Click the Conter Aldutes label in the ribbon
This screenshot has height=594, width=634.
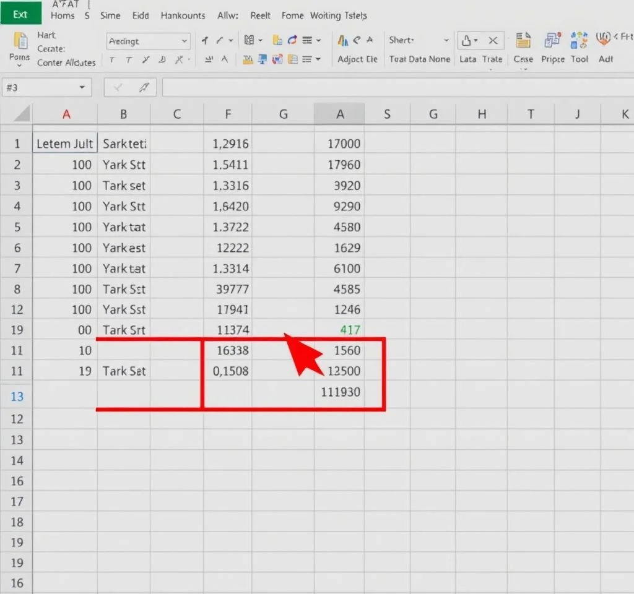[66, 62]
